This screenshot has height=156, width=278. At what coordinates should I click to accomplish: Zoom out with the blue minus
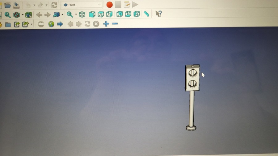pyautogui.click(x=115, y=23)
